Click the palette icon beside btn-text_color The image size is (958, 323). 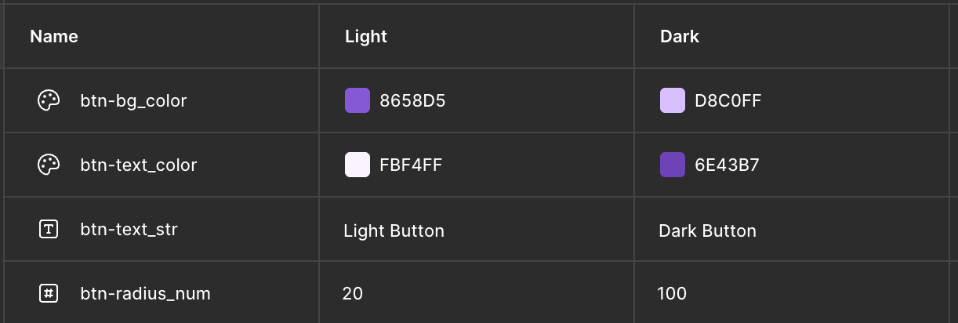(x=49, y=165)
